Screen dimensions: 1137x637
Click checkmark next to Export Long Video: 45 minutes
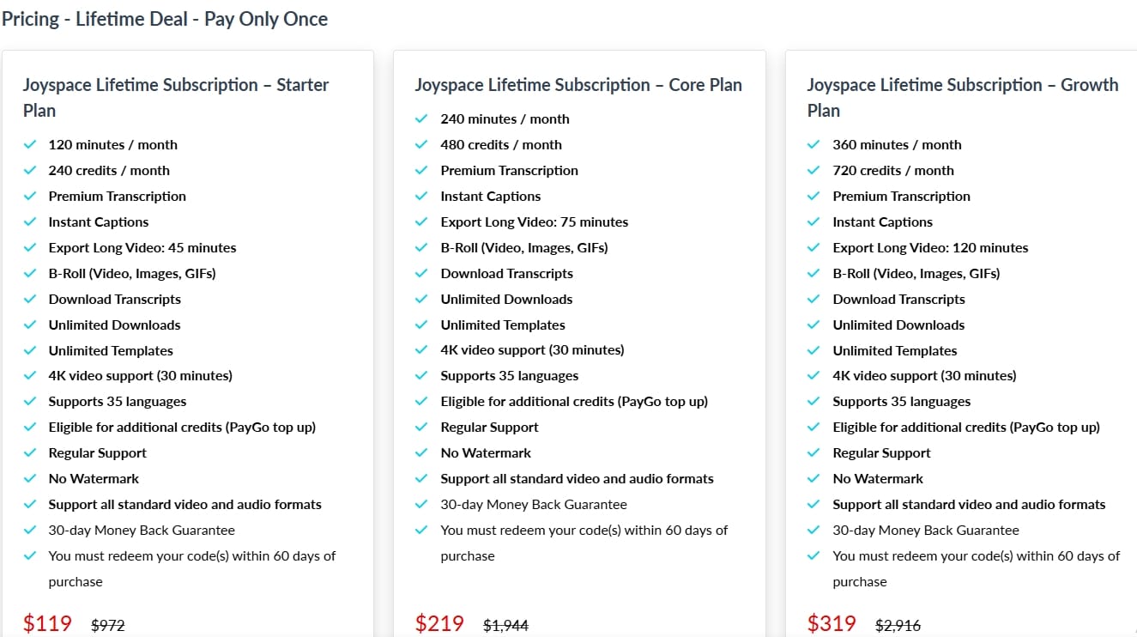[x=30, y=248]
